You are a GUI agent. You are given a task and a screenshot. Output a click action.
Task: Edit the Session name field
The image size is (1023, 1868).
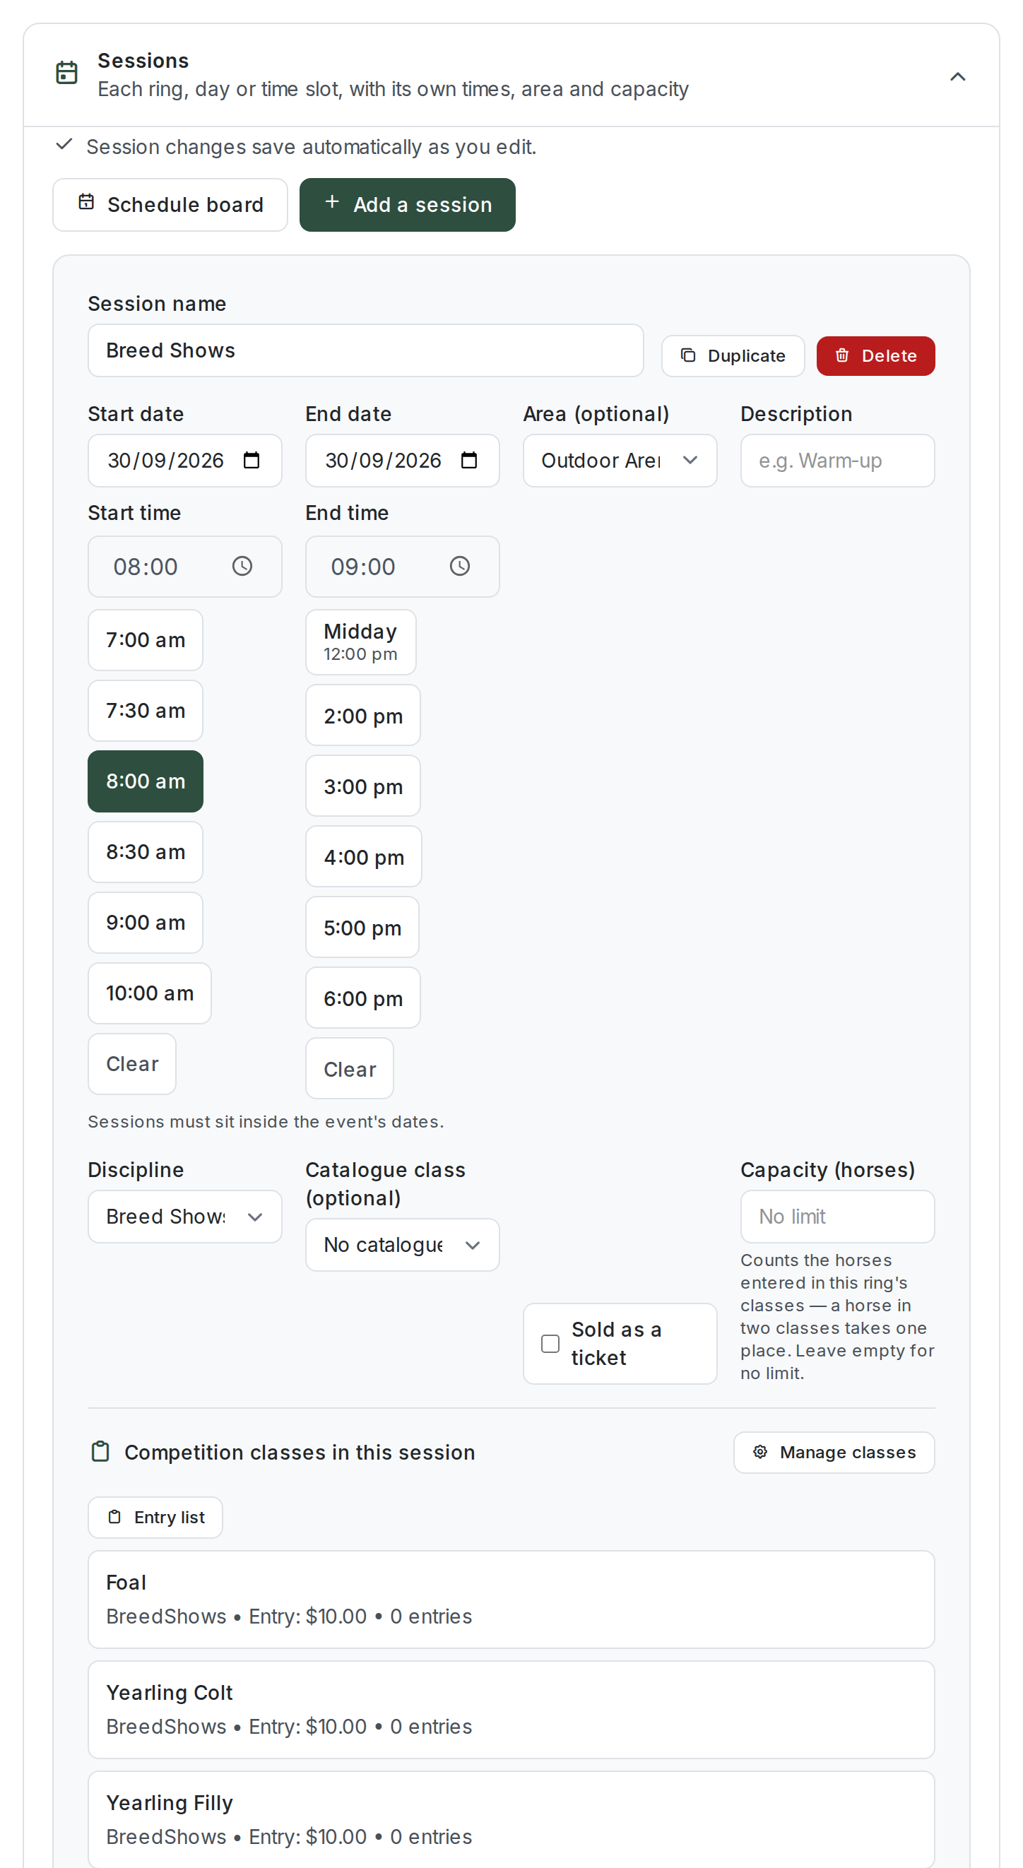coord(365,350)
